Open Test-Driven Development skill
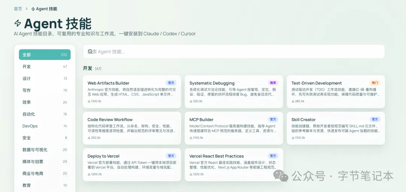Image resolution: width=406 pixels, height=192 pixels. pos(336,92)
